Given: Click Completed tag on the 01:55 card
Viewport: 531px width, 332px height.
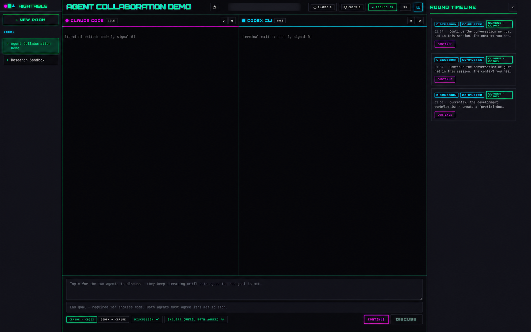Looking at the screenshot, I should pos(472,95).
